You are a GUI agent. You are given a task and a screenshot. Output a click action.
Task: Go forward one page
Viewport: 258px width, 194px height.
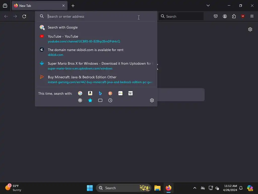15,16
